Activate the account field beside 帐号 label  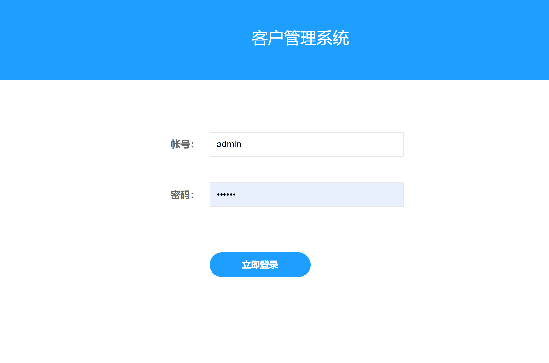coord(306,144)
